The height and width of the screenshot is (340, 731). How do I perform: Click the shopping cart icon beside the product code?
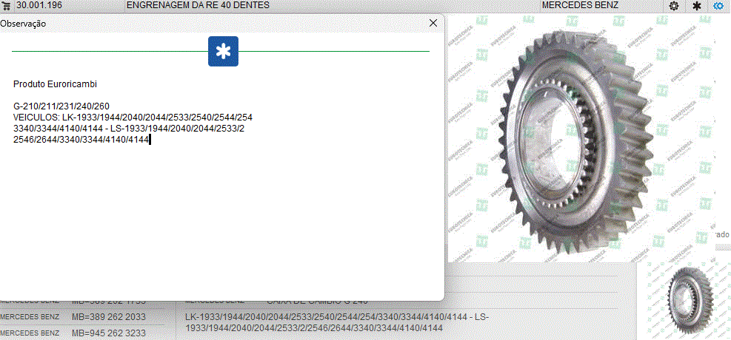(x=7, y=6)
